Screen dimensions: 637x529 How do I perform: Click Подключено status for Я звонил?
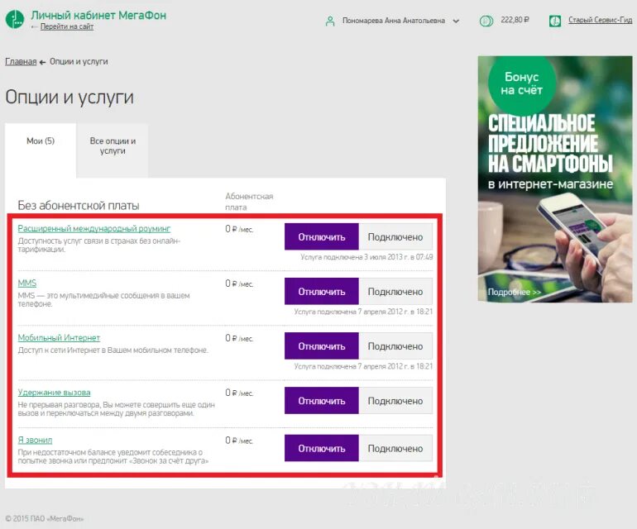pos(395,448)
